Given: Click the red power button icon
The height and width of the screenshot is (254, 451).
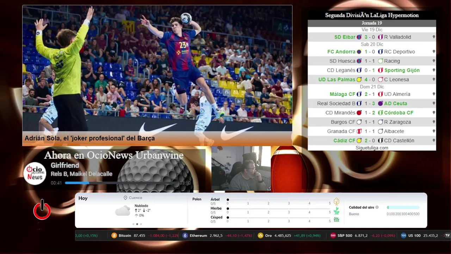Looking at the screenshot, I should click(x=42, y=210).
